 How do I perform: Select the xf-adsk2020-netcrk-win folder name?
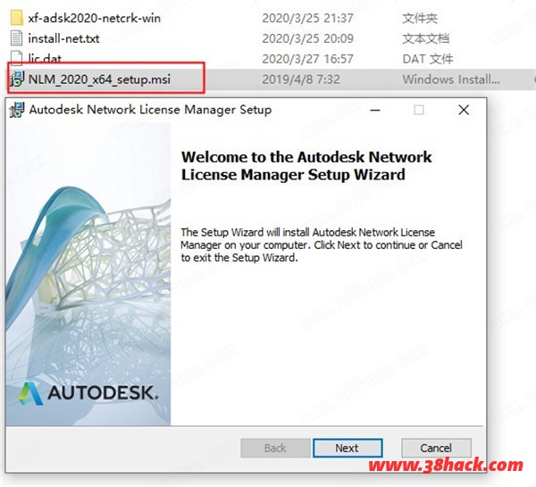tap(95, 18)
